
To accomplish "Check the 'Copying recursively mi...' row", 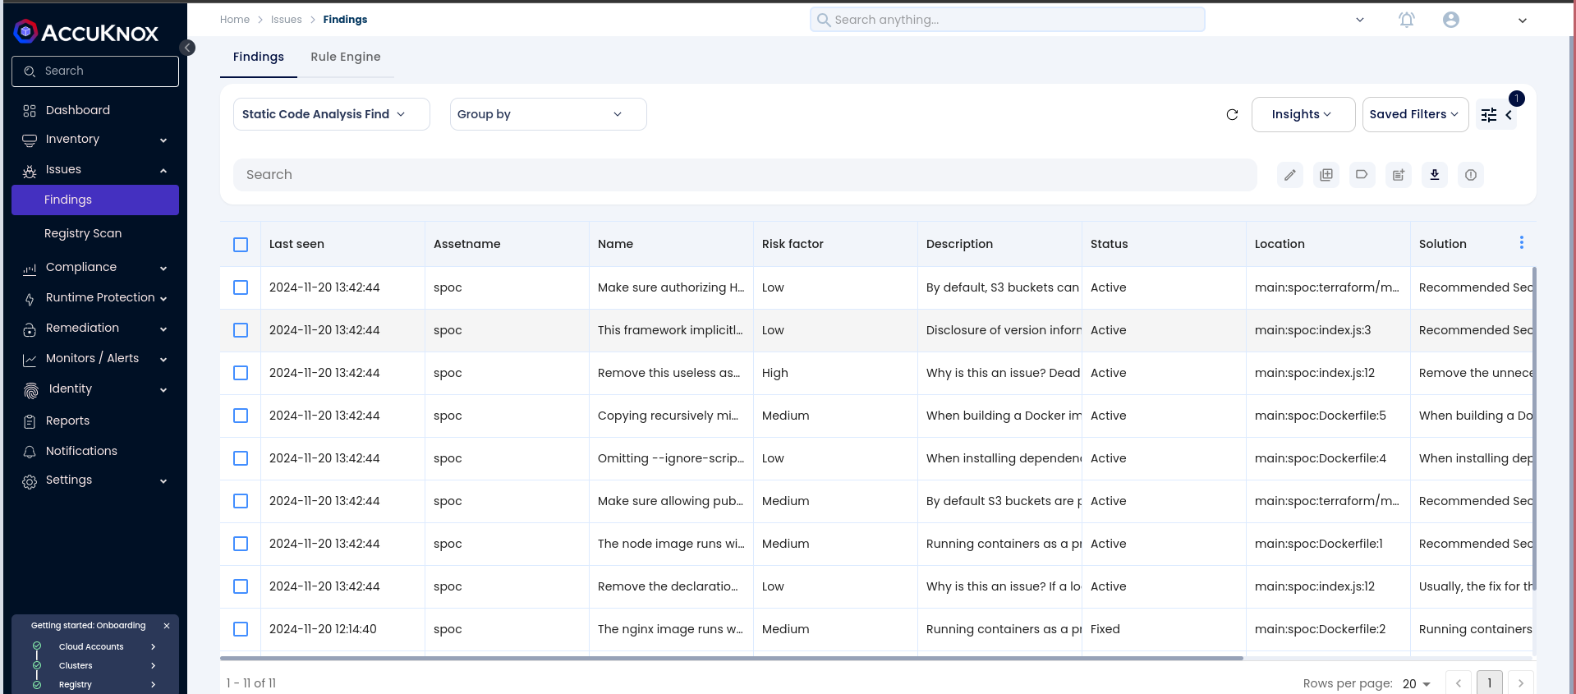I will click(241, 416).
